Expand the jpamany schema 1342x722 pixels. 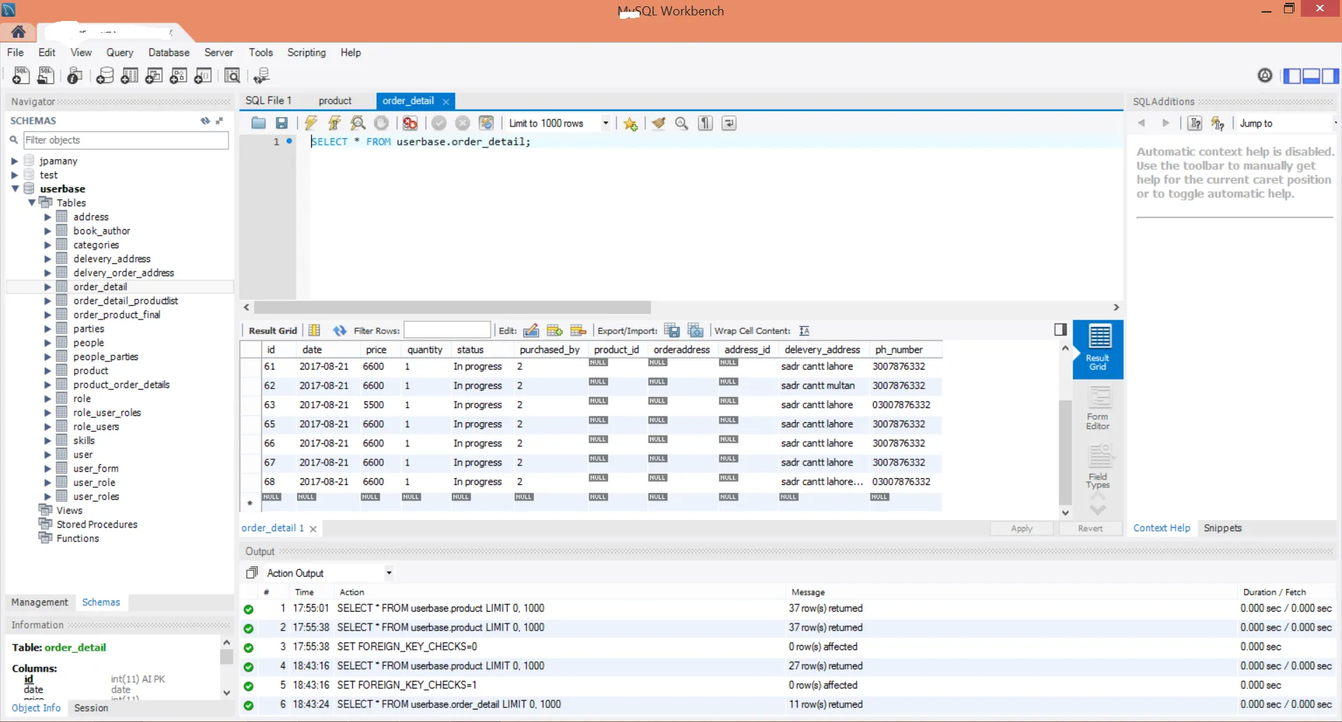pos(14,161)
